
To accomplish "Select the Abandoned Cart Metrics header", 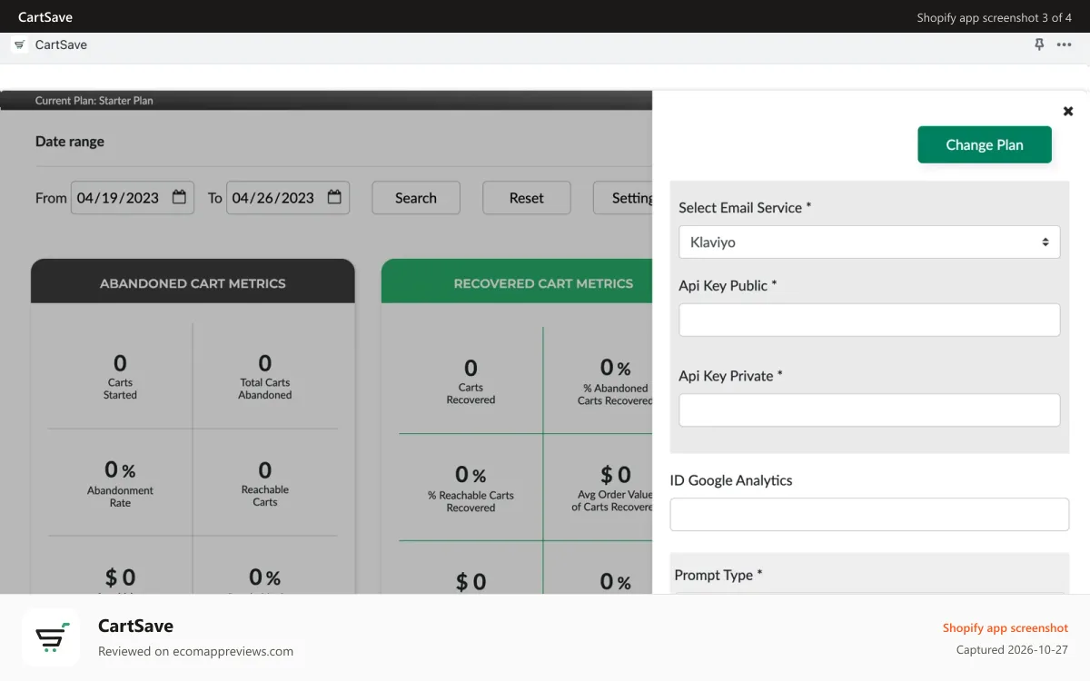I will pos(193,282).
